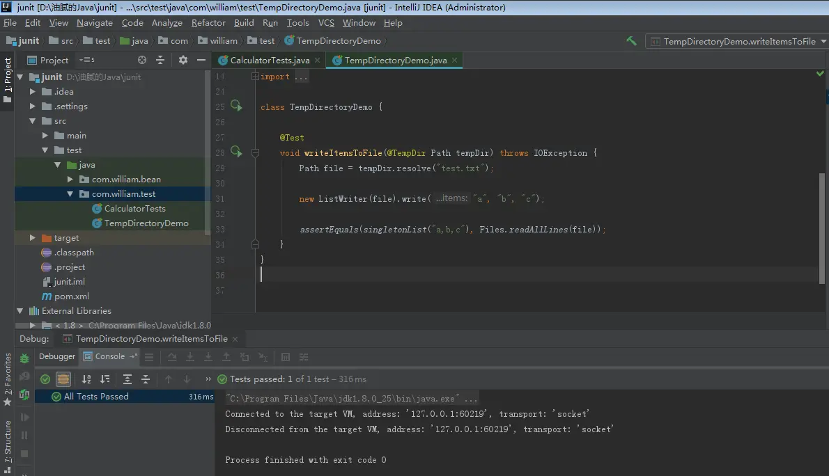Screen dimensions: 829x476
Task: Click the Evaluate Expression calculator icon
Action: pyautogui.click(x=286, y=357)
